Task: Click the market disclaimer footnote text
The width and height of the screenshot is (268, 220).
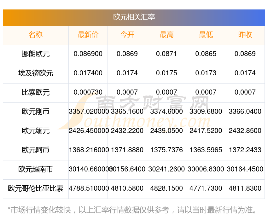Action: 132,210
